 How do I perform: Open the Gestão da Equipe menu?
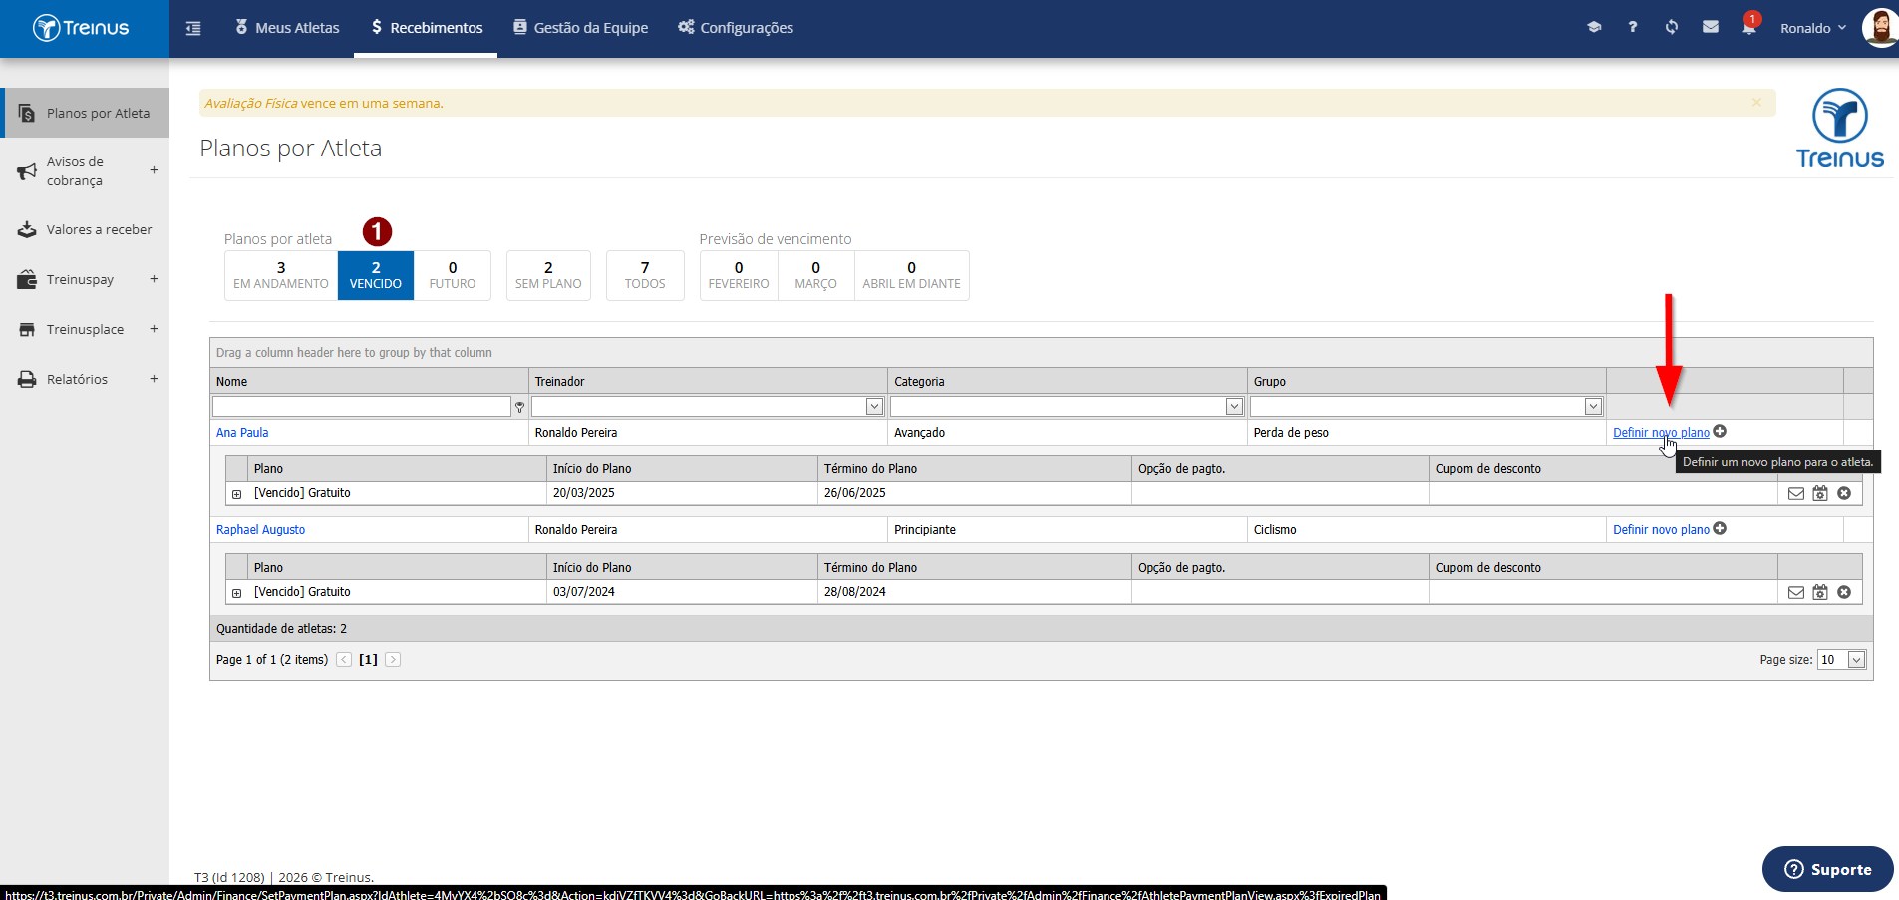(x=580, y=28)
